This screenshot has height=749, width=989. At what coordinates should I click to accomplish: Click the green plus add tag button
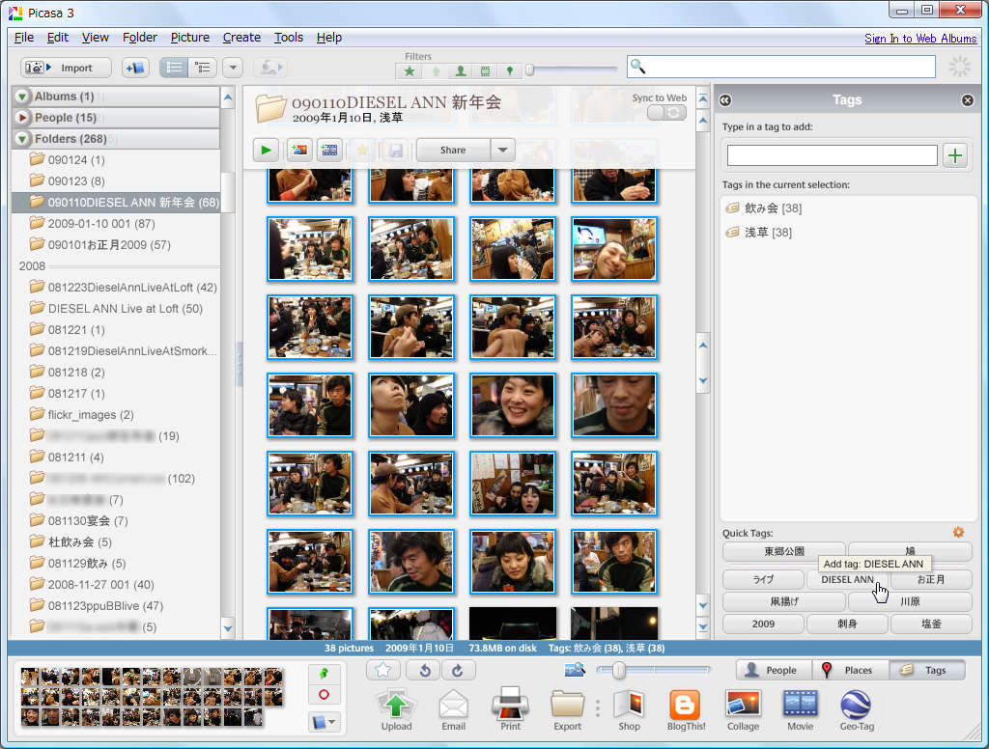(955, 155)
